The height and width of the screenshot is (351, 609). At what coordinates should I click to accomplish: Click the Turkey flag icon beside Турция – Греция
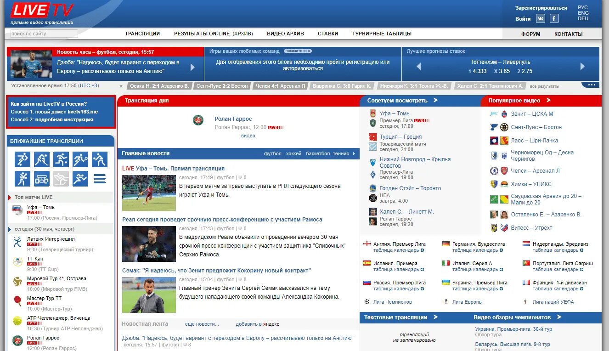click(x=373, y=137)
